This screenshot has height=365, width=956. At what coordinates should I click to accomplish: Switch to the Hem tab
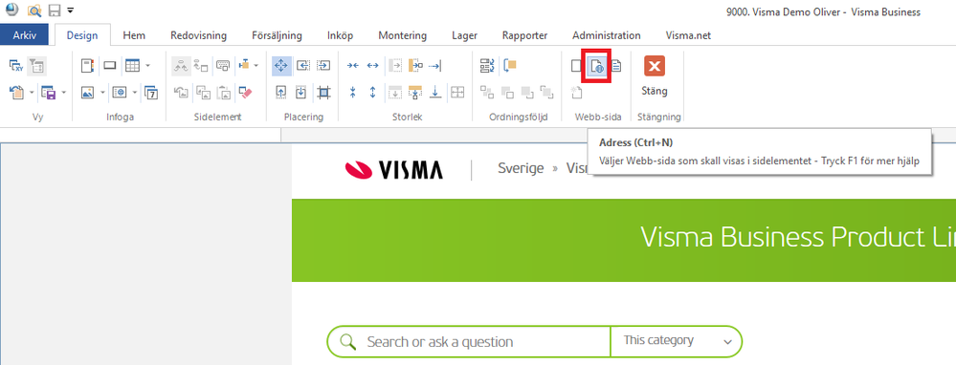coord(134,36)
